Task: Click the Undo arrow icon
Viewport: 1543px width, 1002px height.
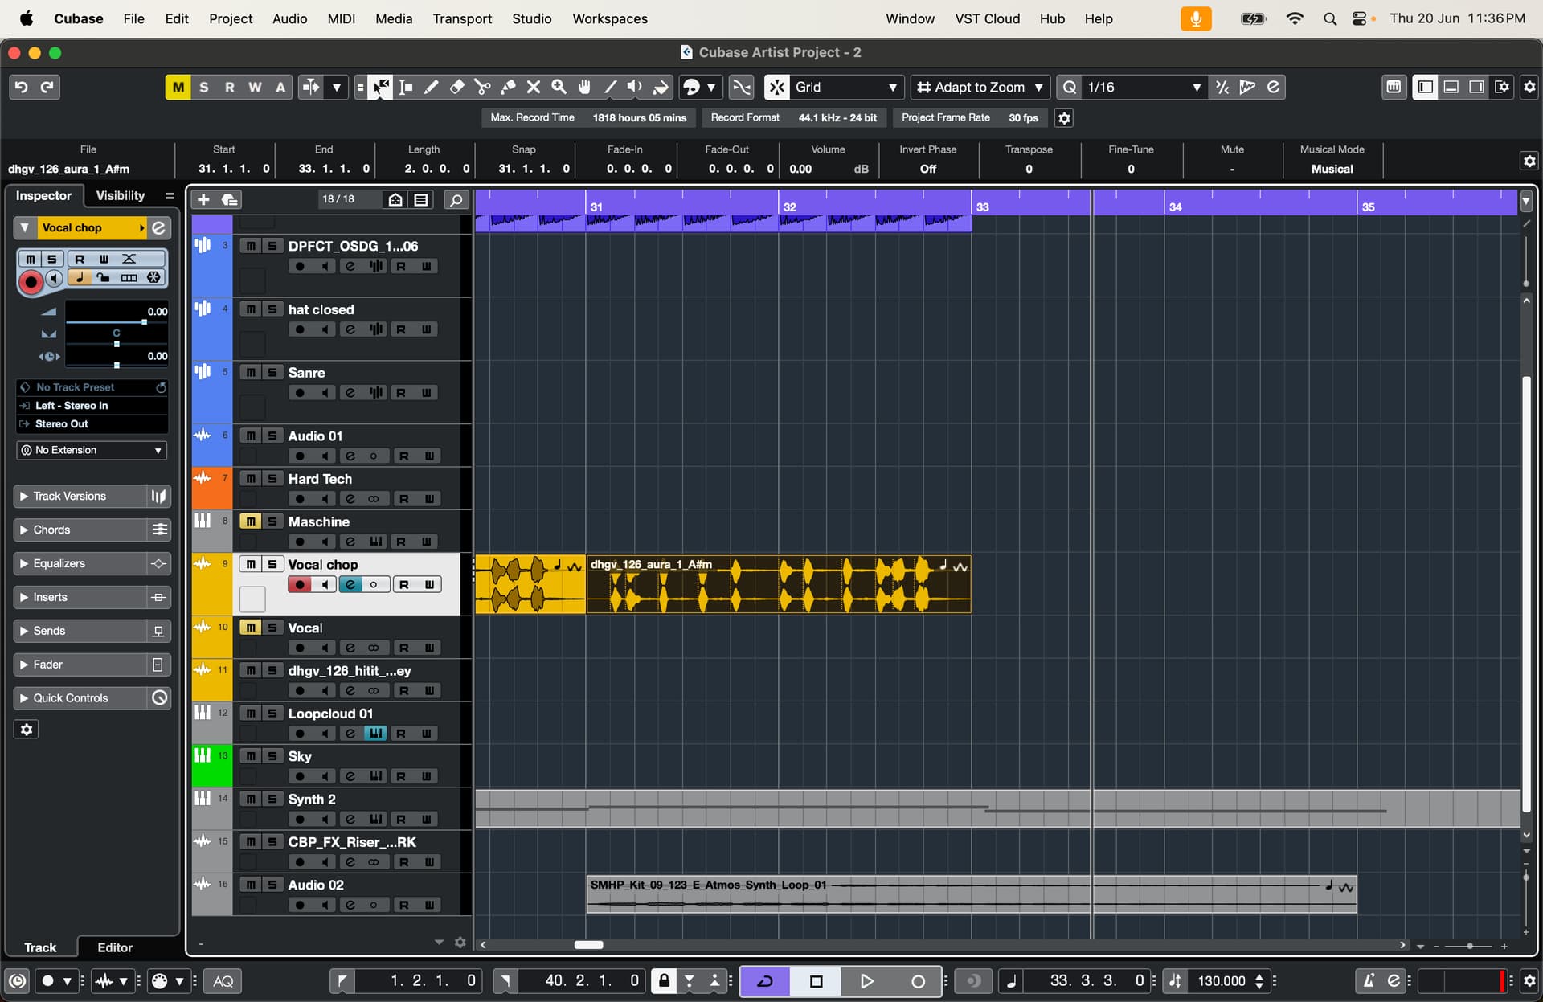Action: 22,87
